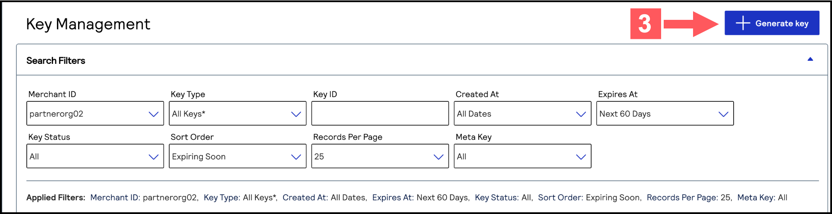Click the Search Filters header title
The width and height of the screenshot is (832, 214).
(56, 61)
